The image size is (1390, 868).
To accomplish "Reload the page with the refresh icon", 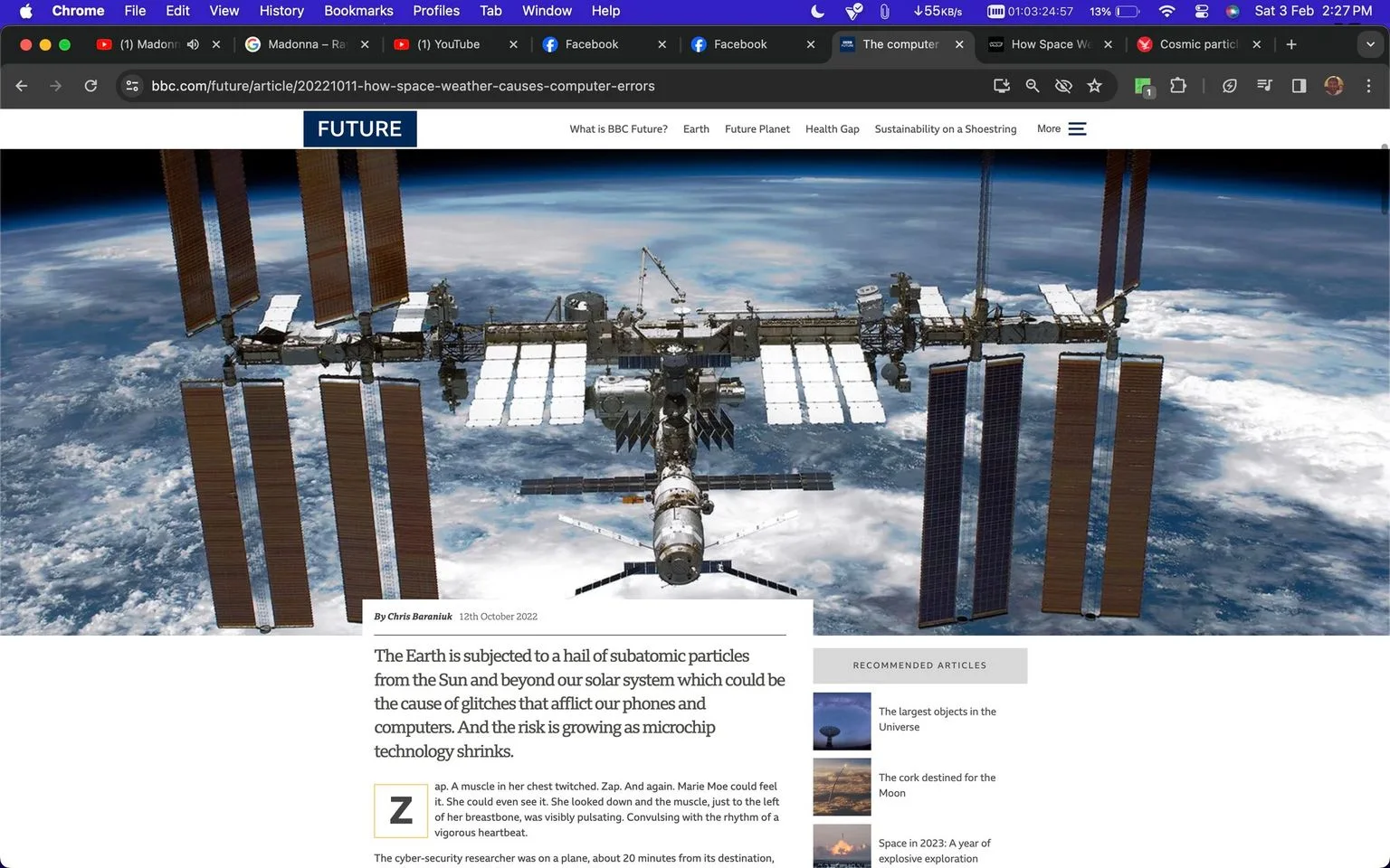I will coord(90,86).
